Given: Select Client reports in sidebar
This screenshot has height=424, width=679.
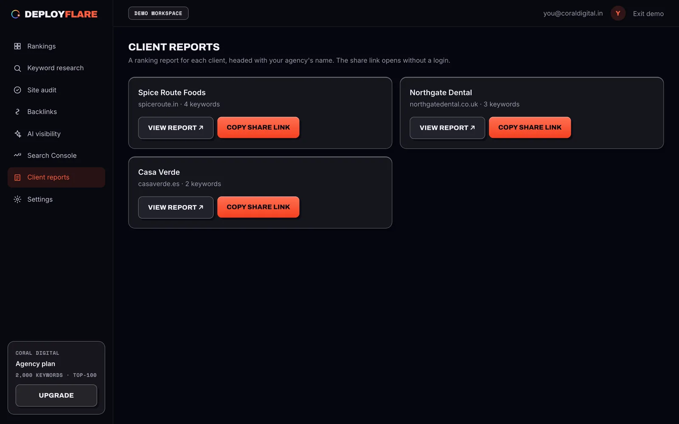Looking at the screenshot, I should pyautogui.click(x=56, y=177).
